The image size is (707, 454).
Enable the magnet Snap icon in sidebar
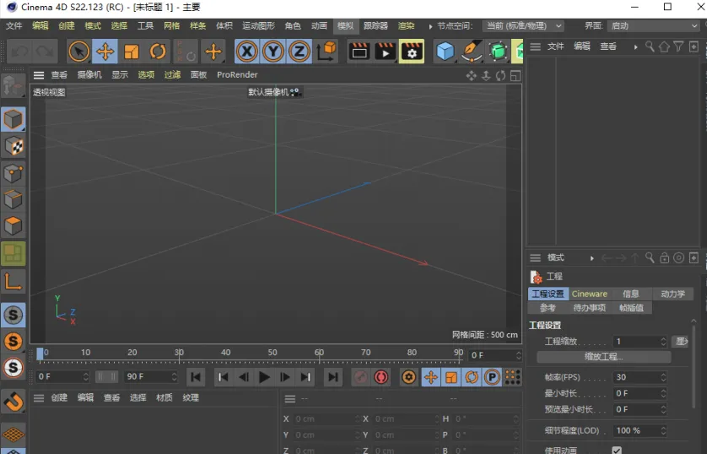pyautogui.click(x=13, y=401)
